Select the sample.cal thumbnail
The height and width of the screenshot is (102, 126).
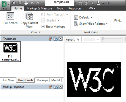point(10,52)
